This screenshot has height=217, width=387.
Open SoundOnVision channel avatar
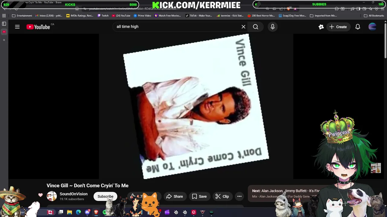click(52, 196)
